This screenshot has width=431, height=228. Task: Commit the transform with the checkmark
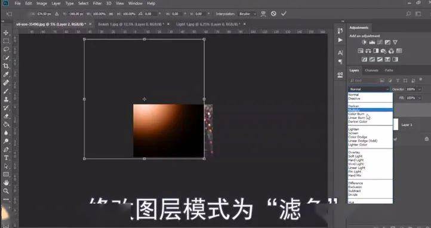[284, 14]
